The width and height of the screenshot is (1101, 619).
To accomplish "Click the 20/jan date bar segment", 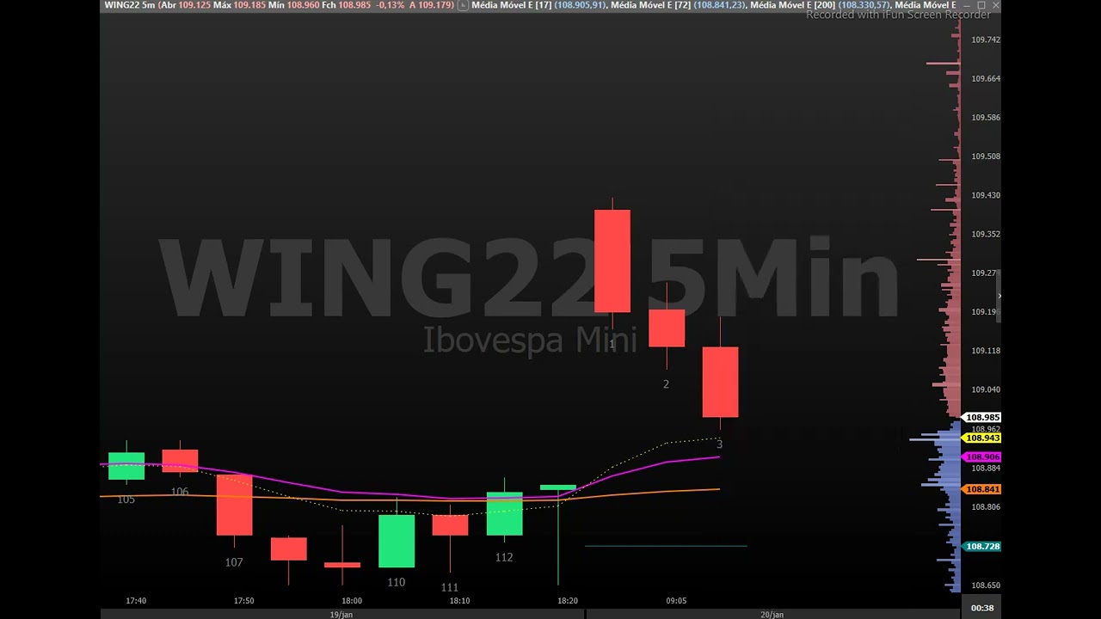I will [x=772, y=615].
